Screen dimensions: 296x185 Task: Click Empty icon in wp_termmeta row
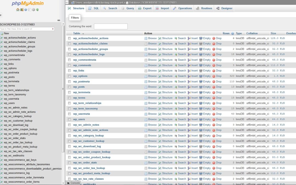pos(201,92)
